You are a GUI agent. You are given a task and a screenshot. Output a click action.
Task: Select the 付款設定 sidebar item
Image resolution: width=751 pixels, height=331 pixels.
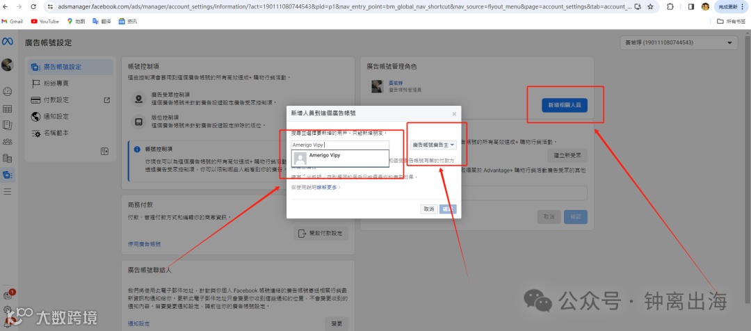click(x=71, y=100)
